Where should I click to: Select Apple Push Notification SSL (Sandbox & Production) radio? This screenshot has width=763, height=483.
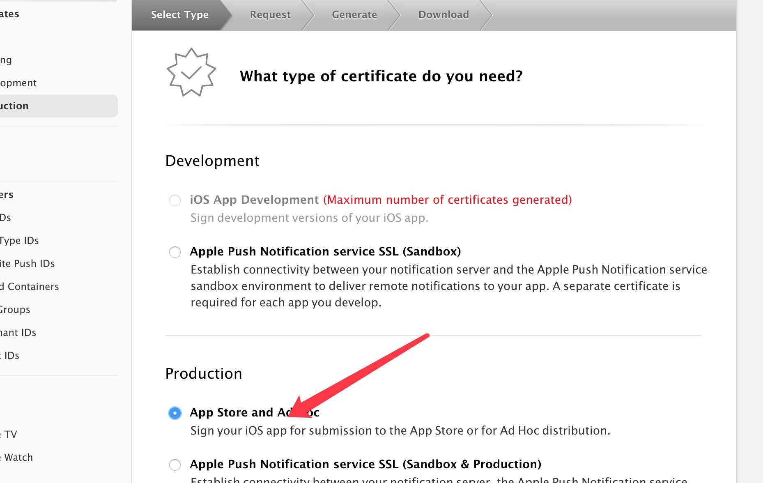click(x=175, y=465)
